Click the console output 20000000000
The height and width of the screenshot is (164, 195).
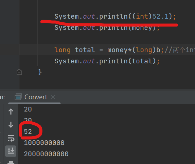pos(46,154)
